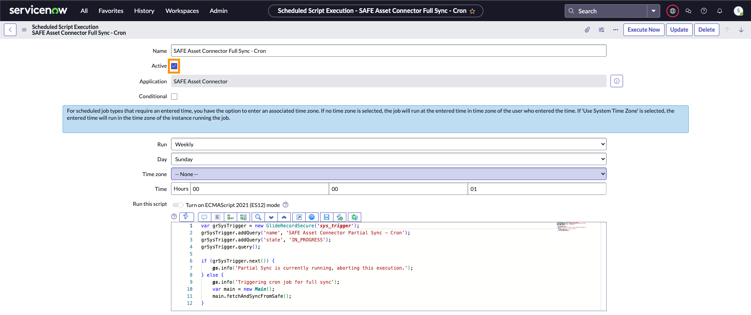The width and height of the screenshot is (751, 315).
Task: Open the All menu
Action: click(84, 11)
